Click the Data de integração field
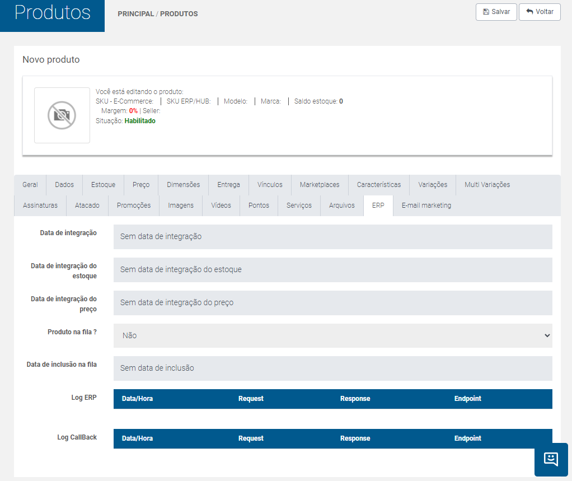 coord(332,237)
